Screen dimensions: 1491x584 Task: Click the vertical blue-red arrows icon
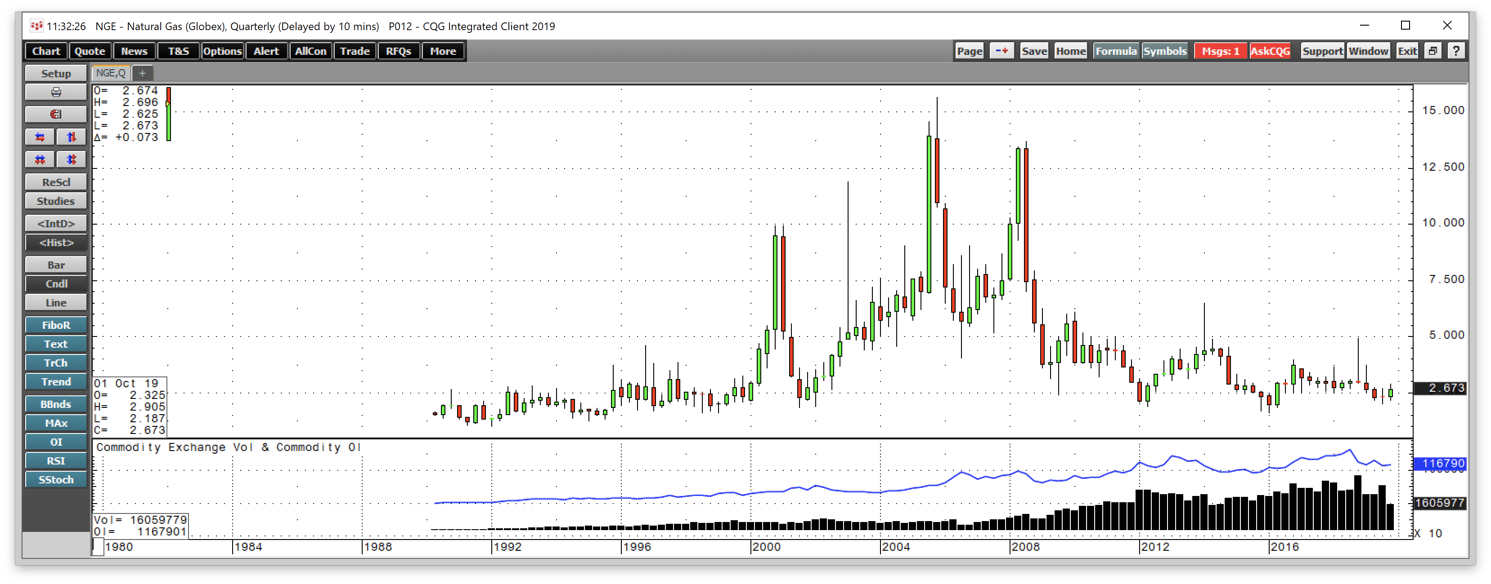(71, 137)
